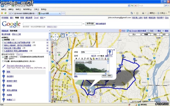Open the 檔案(F) File menu
Screen dimensions: 170x106
coord(4,10)
